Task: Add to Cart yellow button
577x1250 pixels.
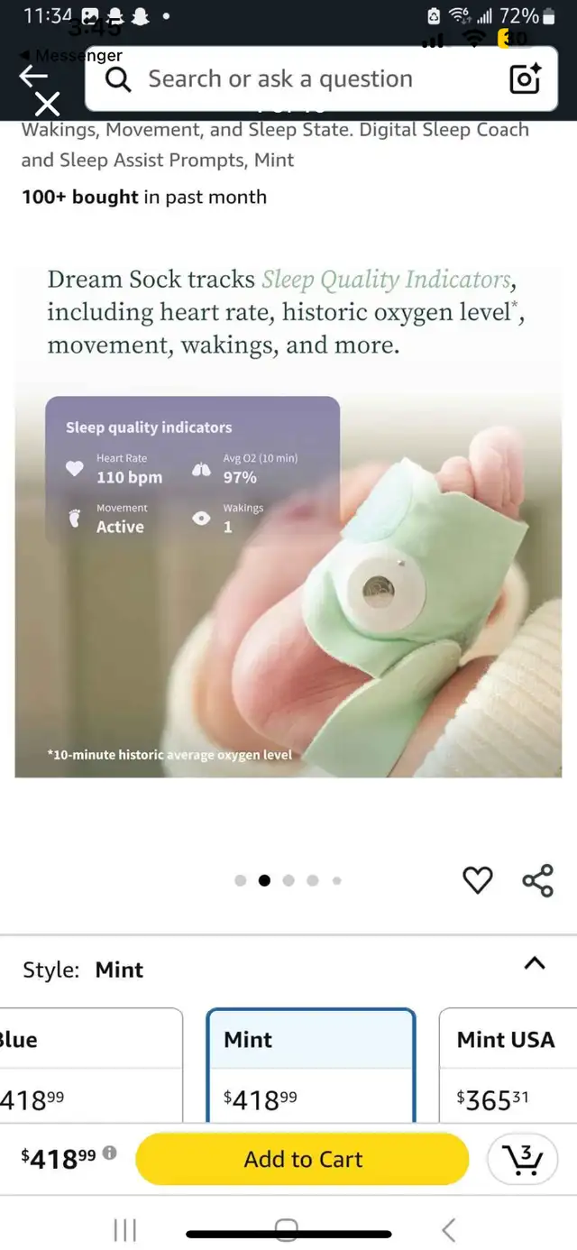Action: (303, 1159)
